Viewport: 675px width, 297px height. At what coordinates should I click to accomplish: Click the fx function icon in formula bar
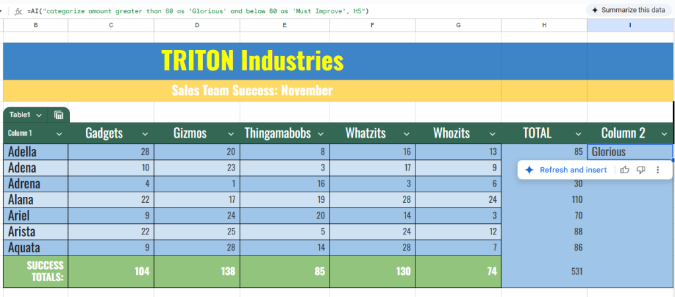click(x=18, y=11)
